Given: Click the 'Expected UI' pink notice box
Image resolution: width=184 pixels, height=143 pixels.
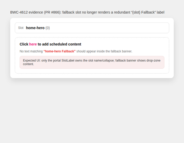Looking at the screenshot, I should tap(92, 62).
